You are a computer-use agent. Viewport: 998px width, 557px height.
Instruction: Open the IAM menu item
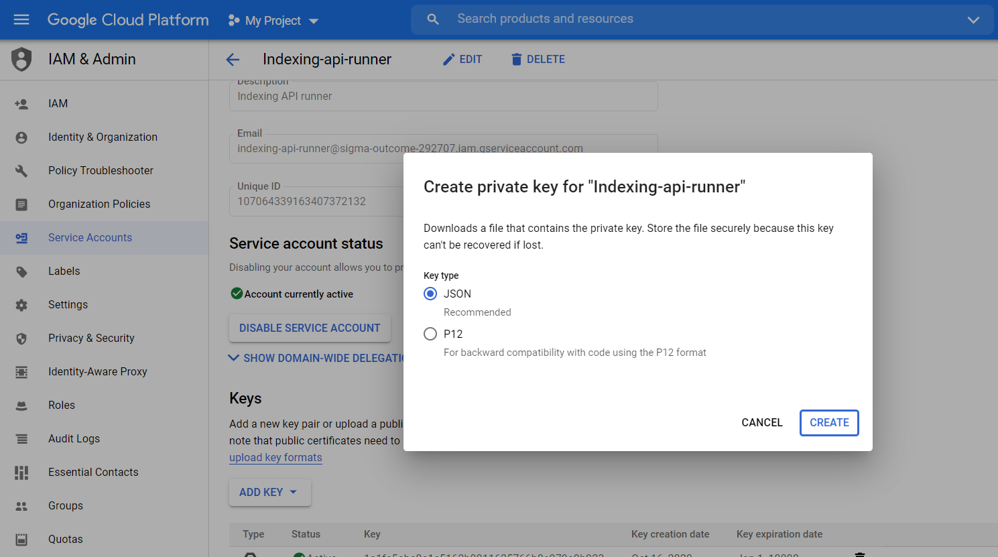coord(58,104)
